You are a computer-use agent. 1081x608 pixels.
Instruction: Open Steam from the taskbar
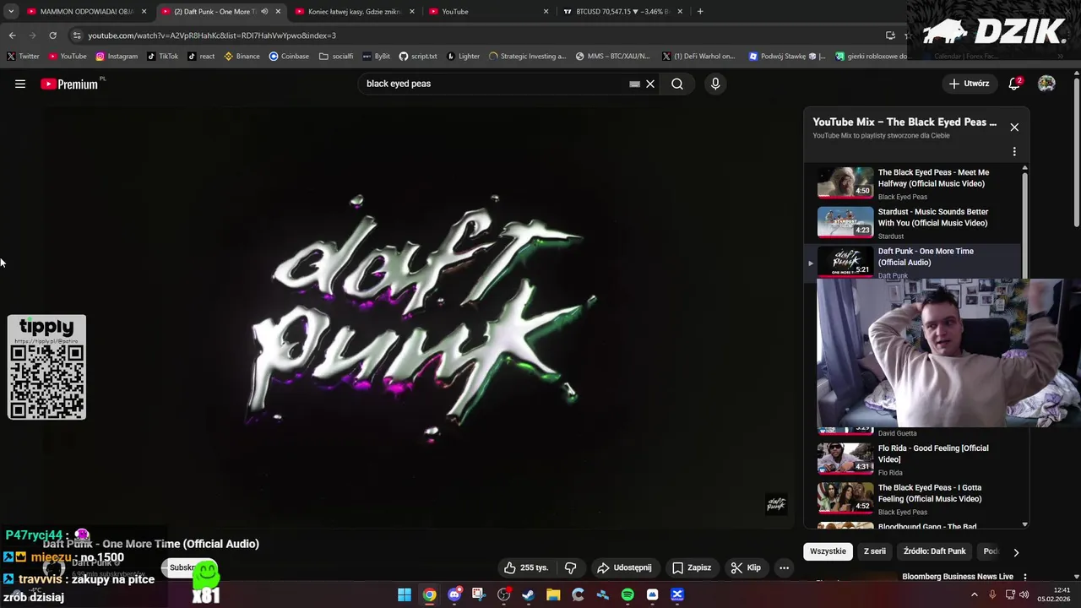[529, 594]
